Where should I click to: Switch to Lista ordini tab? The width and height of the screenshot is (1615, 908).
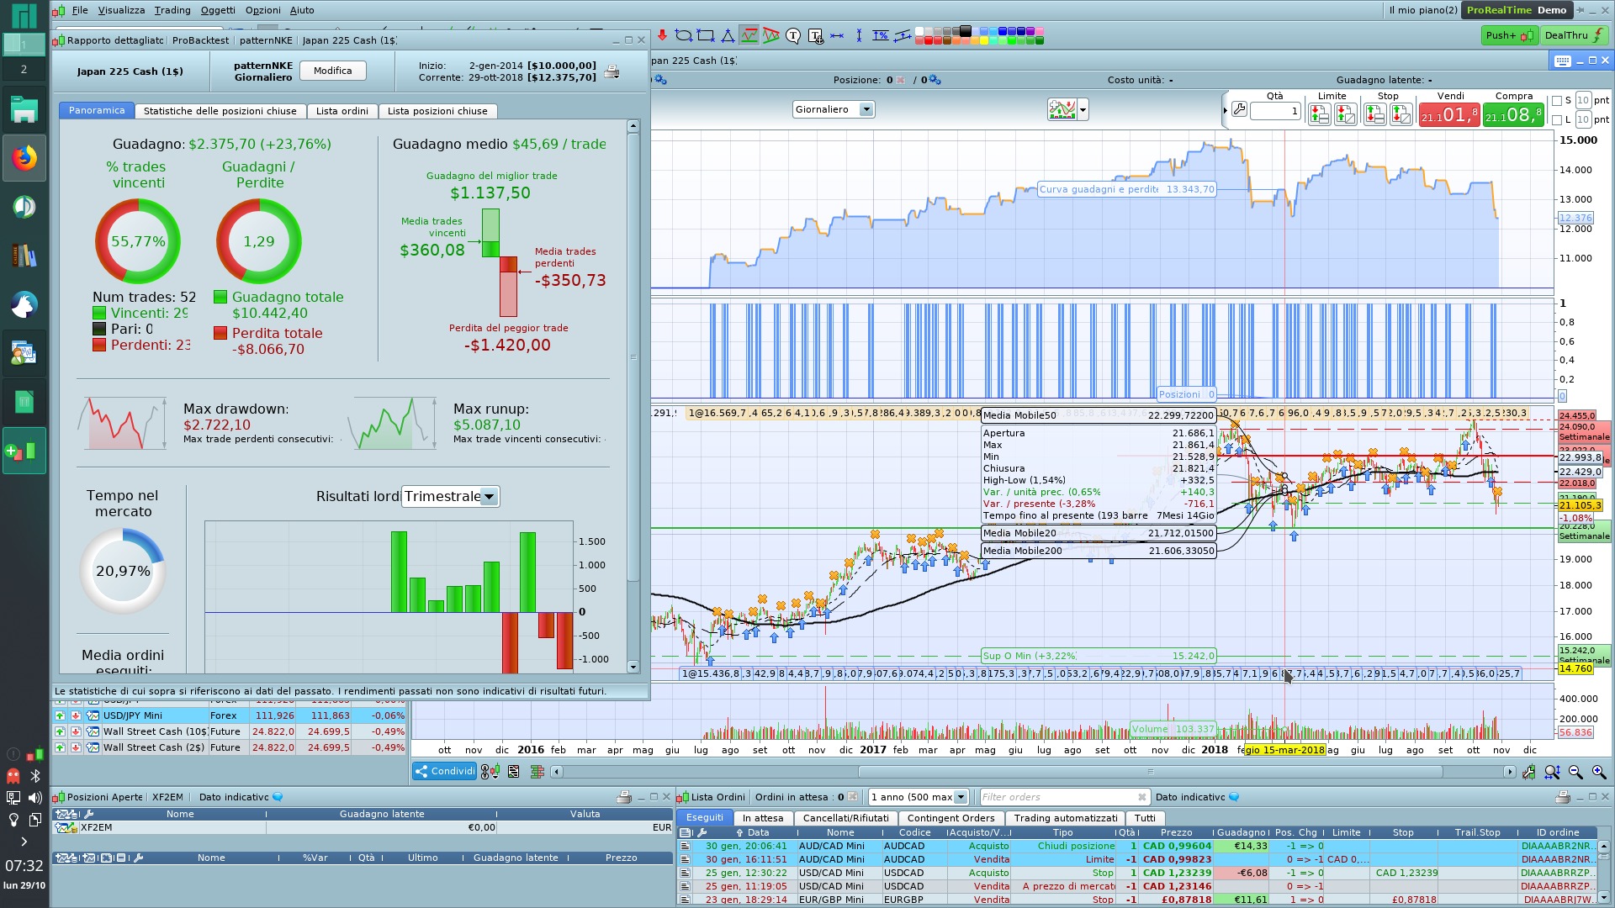tap(342, 111)
